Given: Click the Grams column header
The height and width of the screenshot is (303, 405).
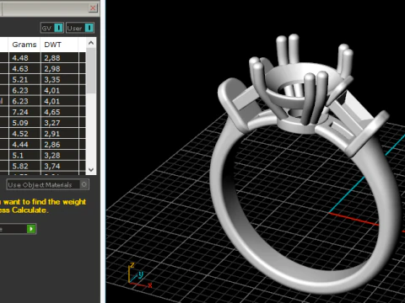Looking at the screenshot, I should [x=24, y=45].
